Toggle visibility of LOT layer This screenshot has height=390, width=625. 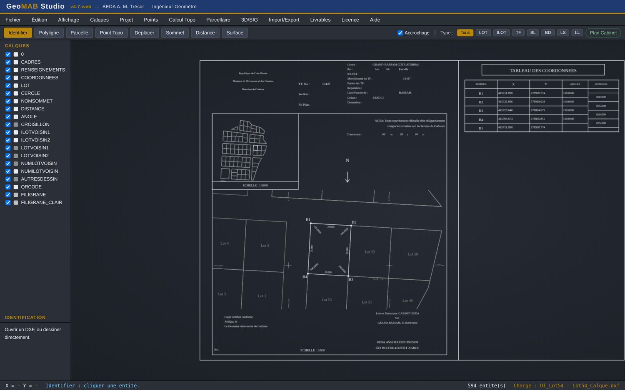[x=8, y=85]
